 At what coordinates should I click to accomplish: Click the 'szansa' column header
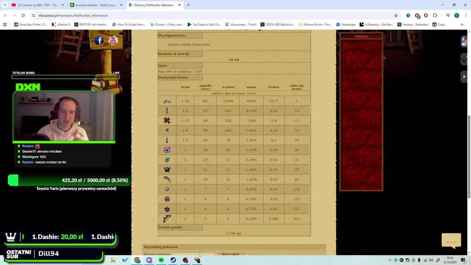click(251, 87)
